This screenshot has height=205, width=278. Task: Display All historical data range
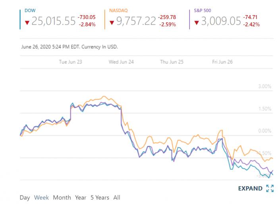coord(117,197)
